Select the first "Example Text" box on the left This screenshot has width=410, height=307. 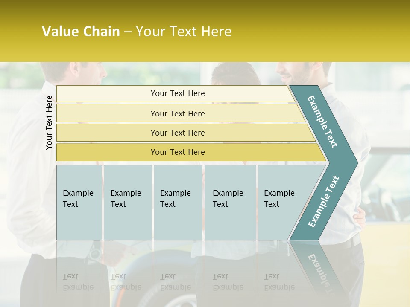[x=79, y=203]
